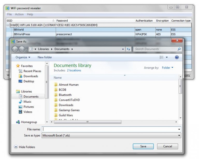Image resolution: width=199 pixels, height=159 pixels.
Task: Open the Help menu in WiFi password revealer
Action: (30, 14)
